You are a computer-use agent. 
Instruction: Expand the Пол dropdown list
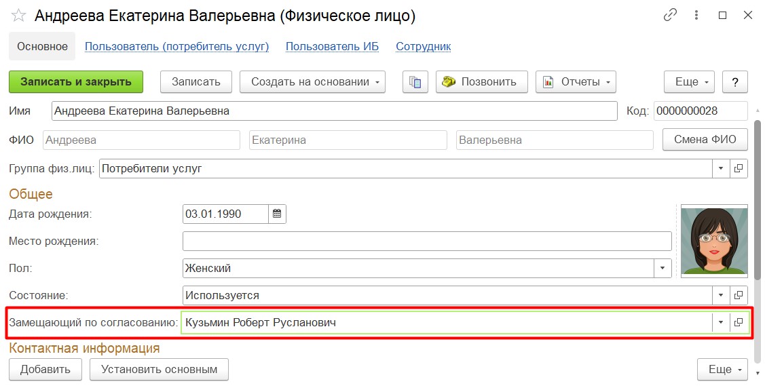pos(663,268)
